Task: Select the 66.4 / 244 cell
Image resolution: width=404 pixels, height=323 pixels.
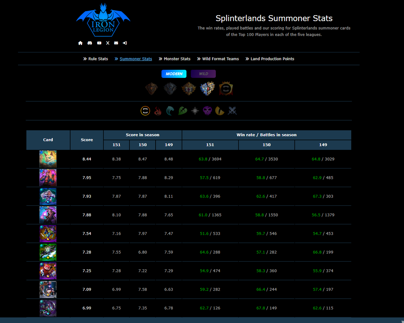Action: coord(267,289)
